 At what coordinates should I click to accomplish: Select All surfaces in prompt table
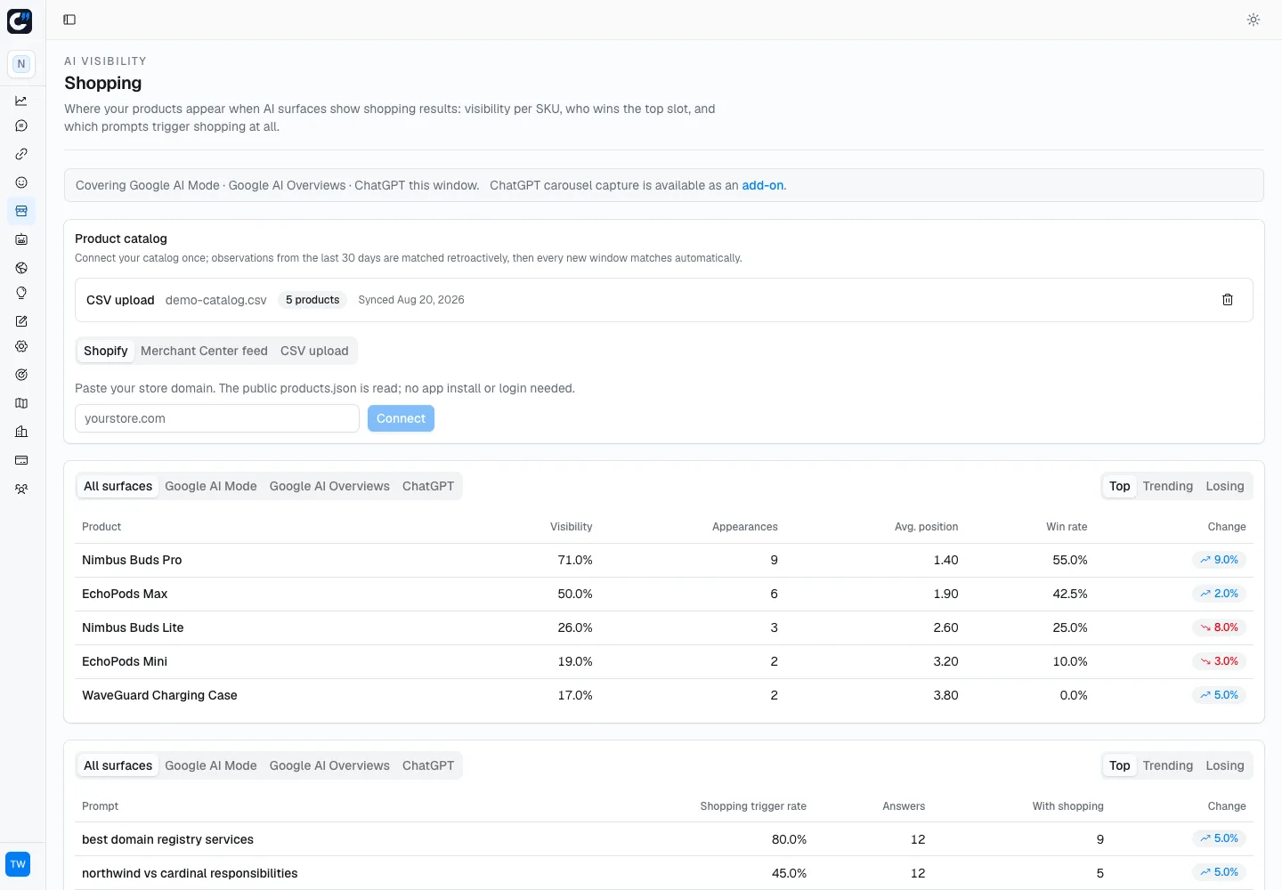tap(118, 765)
